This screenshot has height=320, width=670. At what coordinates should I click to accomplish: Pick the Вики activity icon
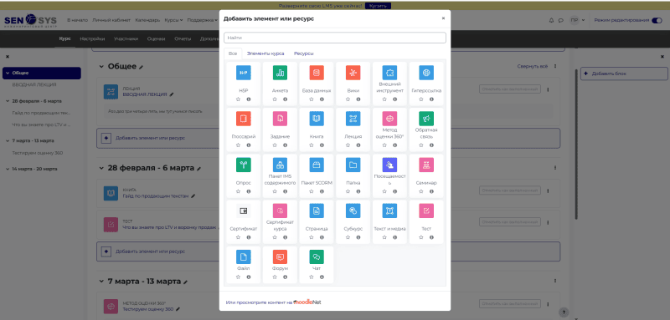(x=353, y=73)
